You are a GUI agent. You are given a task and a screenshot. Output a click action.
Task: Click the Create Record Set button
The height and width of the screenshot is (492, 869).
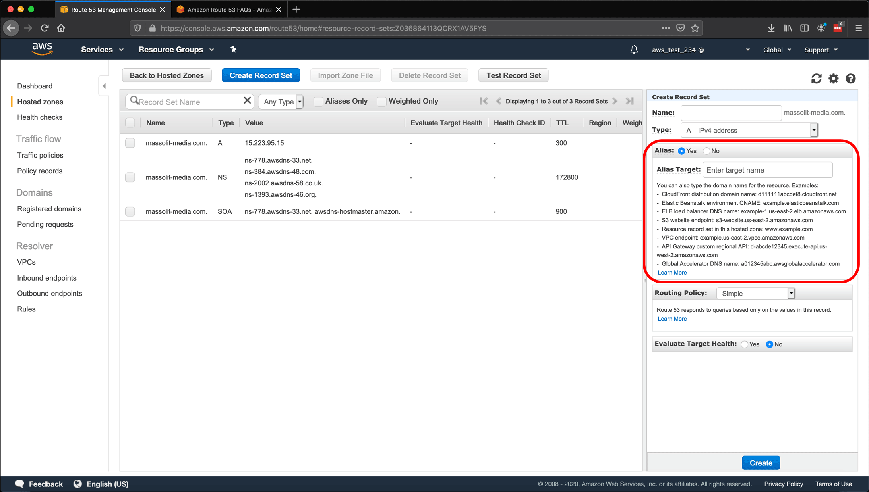pos(261,75)
